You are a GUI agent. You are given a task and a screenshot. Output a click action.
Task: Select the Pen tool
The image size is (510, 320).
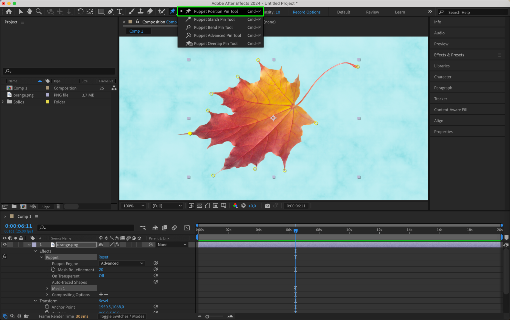[110, 11]
